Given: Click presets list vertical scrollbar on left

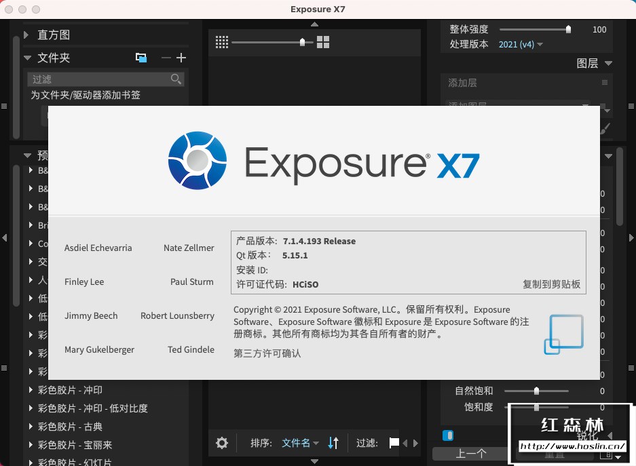Looking at the screenshot, I should [16, 235].
